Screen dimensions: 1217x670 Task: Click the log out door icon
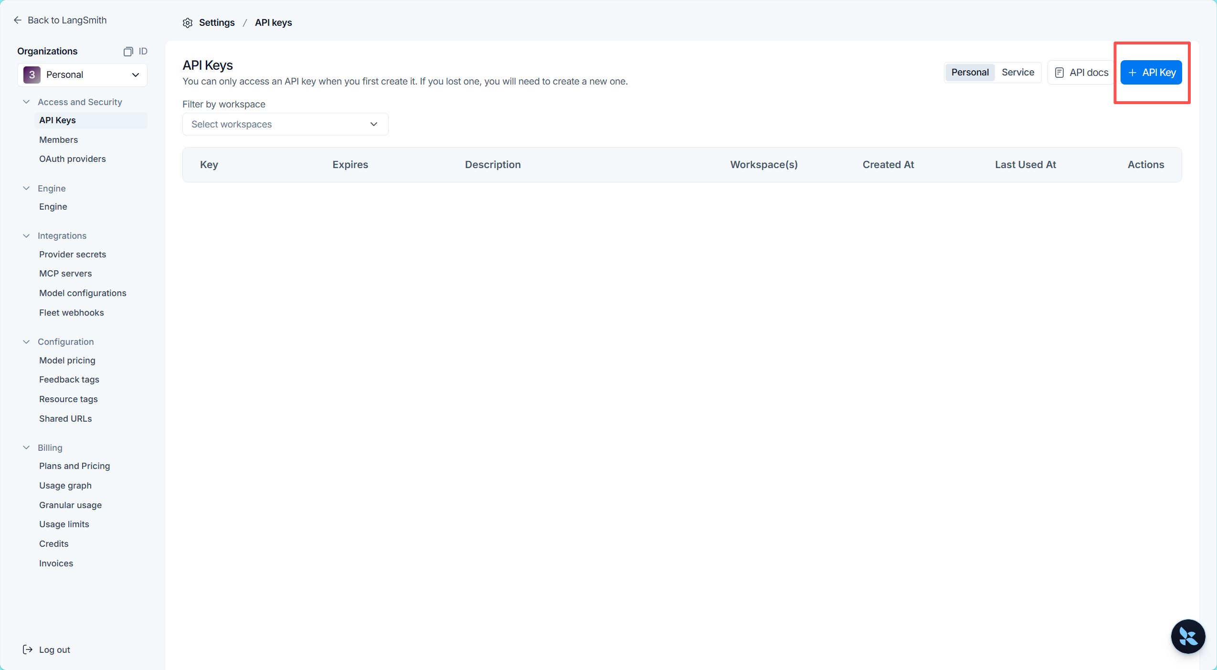(x=28, y=649)
